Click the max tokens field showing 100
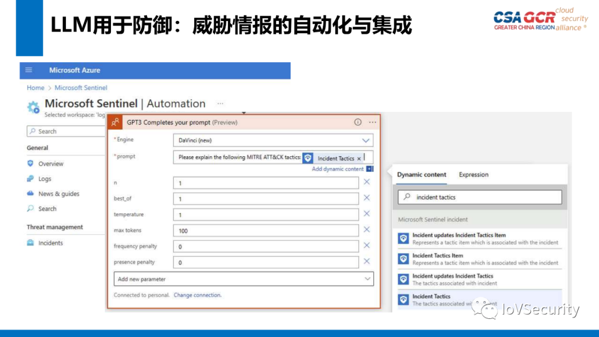 pos(266,231)
